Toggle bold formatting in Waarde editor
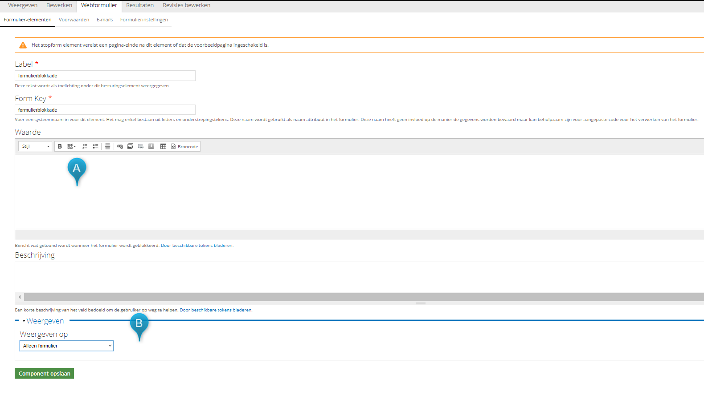 (60, 146)
